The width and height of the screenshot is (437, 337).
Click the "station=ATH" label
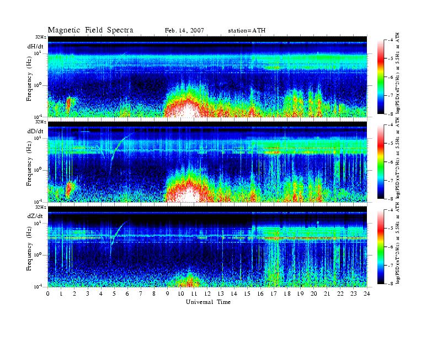(x=247, y=30)
